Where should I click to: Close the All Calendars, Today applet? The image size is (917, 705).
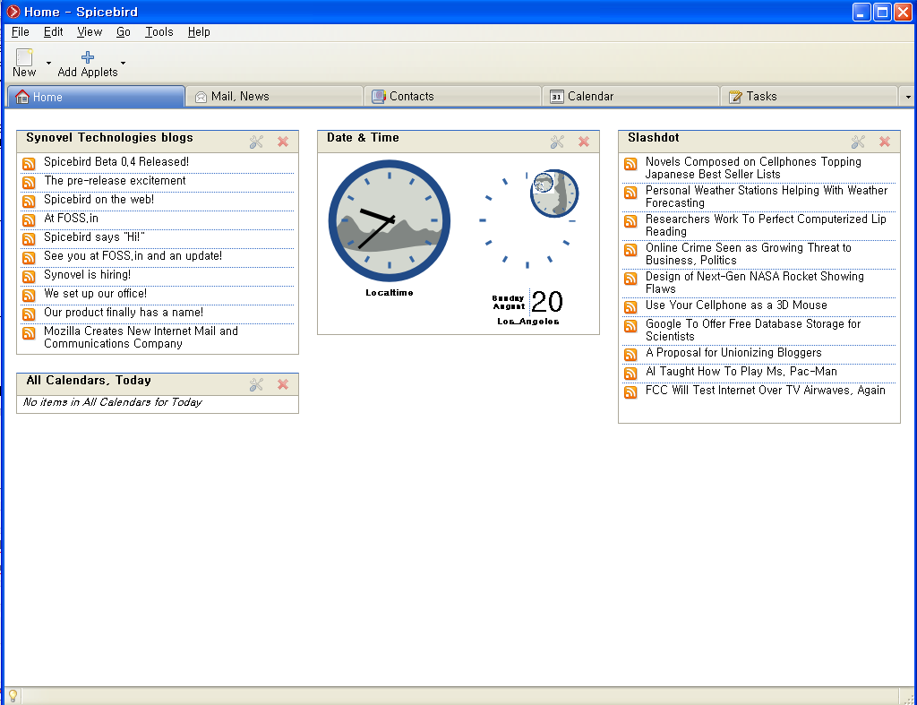pos(283,384)
